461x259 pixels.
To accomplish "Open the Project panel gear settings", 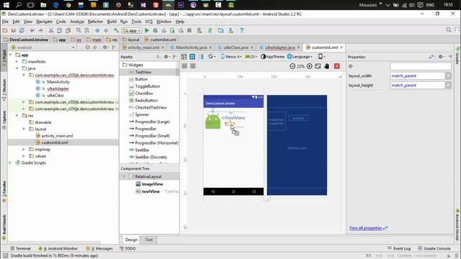I will [105, 47].
